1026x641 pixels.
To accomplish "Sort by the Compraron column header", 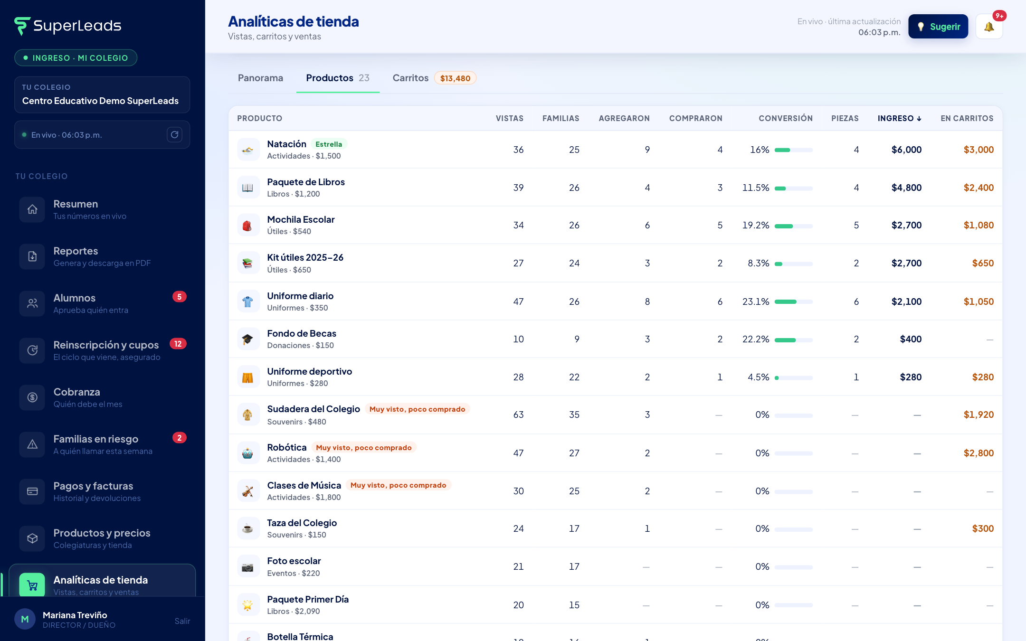I will click(x=695, y=118).
